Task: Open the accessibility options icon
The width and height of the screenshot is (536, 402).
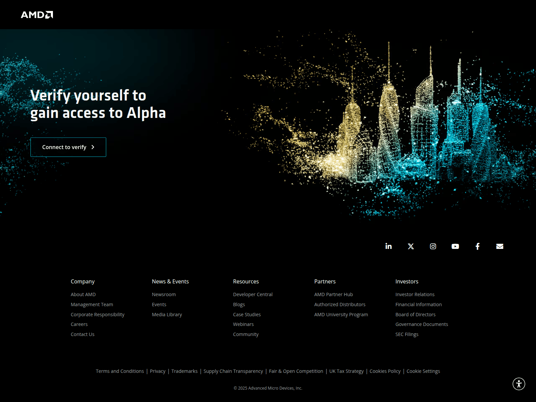Action: pos(519,384)
